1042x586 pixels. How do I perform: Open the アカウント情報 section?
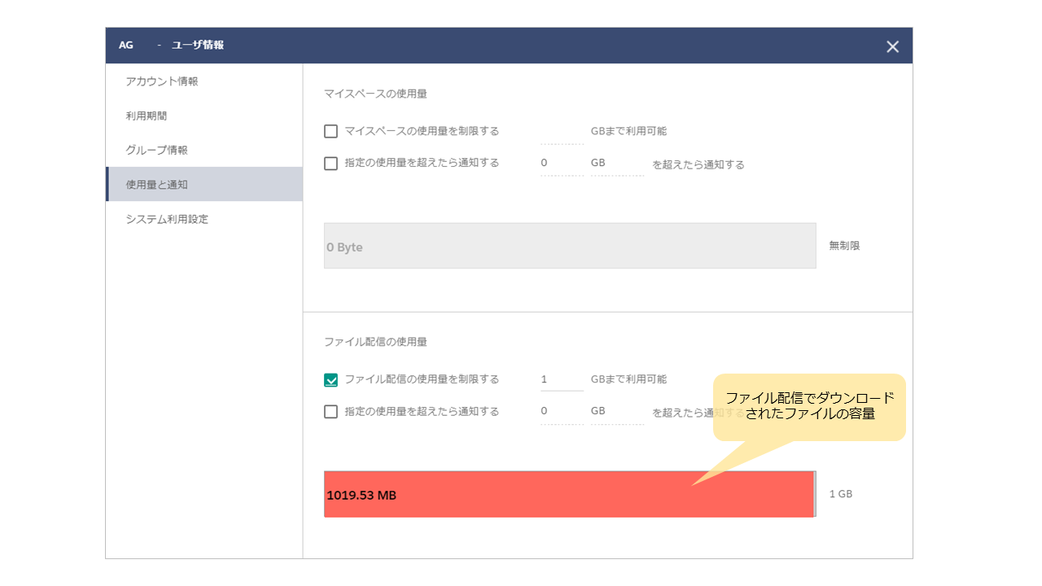pos(162,81)
